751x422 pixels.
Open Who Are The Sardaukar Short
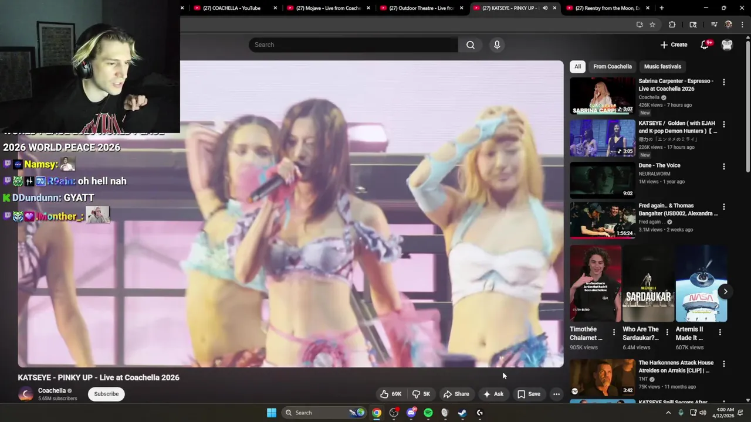(648, 284)
